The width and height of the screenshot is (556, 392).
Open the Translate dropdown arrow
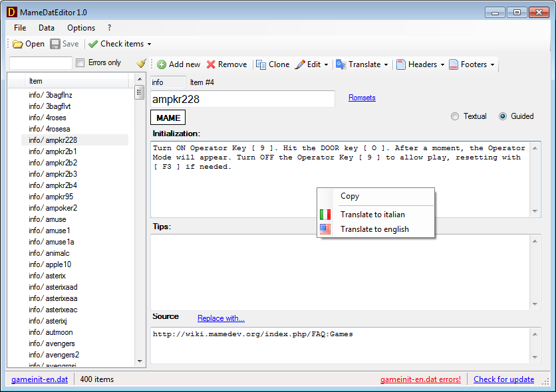387,65
